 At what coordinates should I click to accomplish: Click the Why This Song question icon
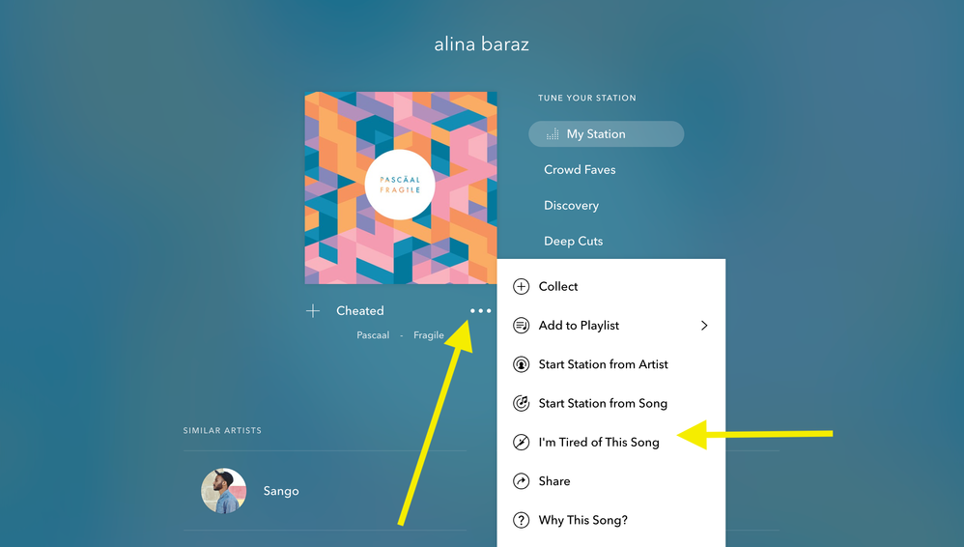[x=521, y=520]
